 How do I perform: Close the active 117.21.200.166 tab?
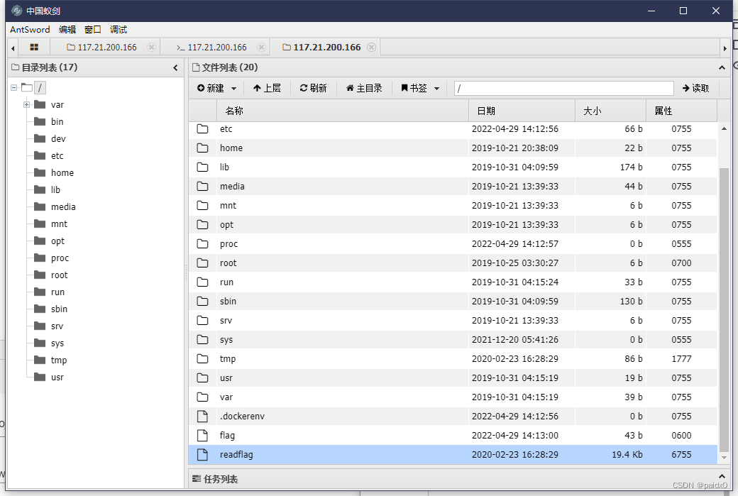(371, 47)
